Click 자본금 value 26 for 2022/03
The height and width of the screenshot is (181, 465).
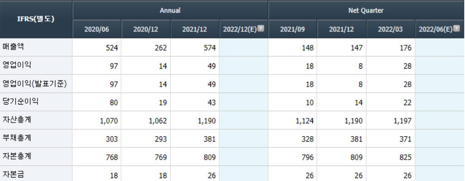[407, 175]
